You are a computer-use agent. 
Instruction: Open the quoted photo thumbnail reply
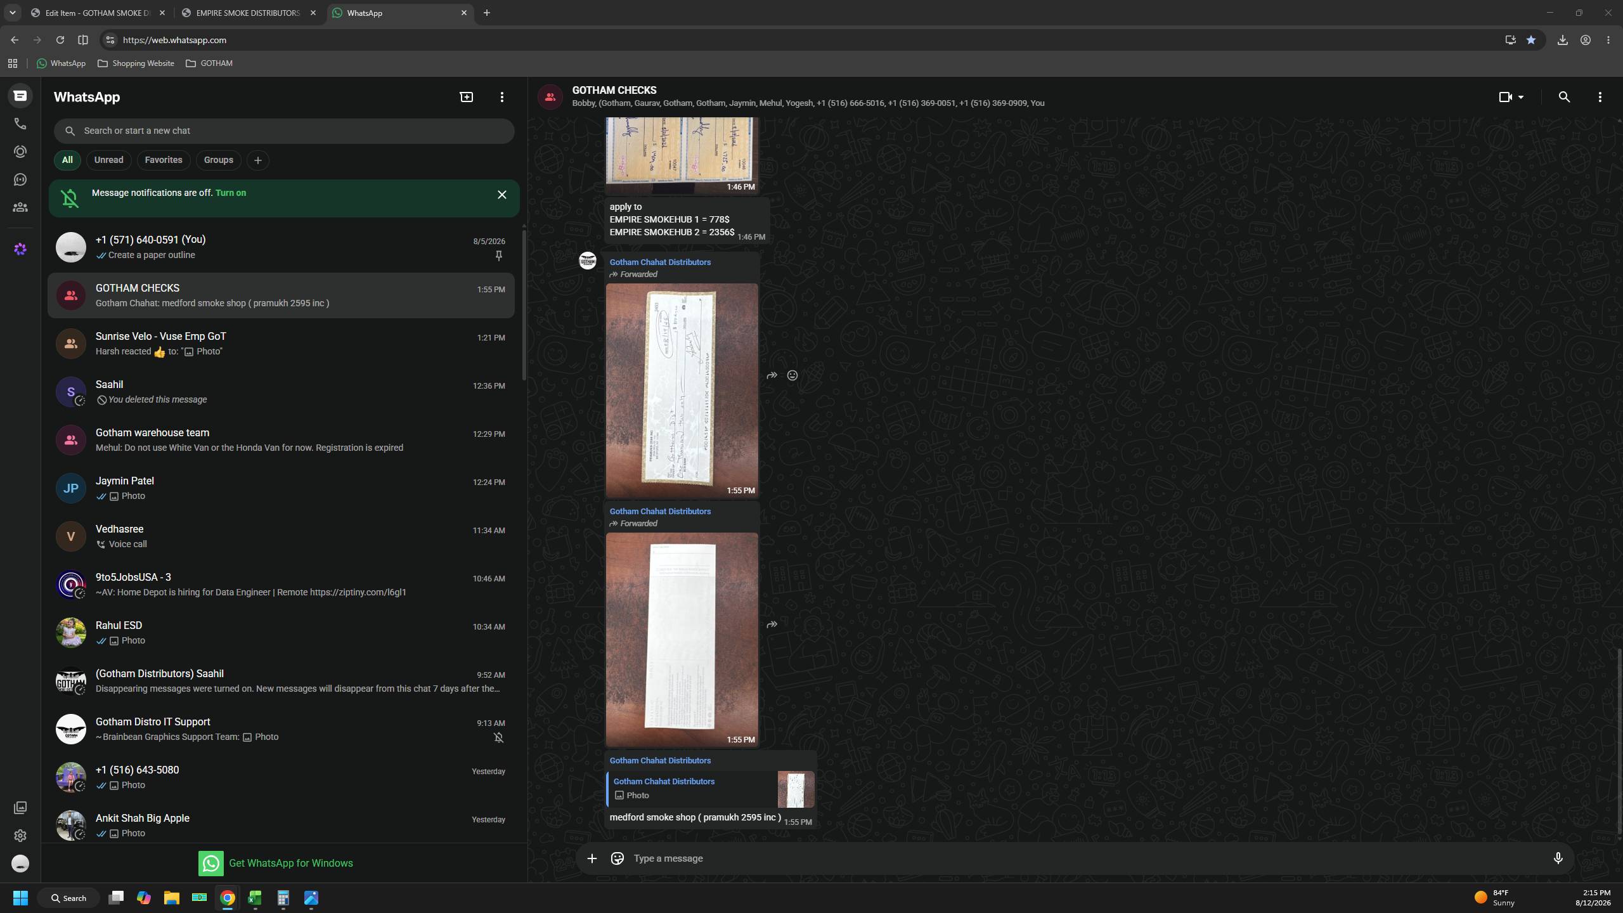point(796,789)
